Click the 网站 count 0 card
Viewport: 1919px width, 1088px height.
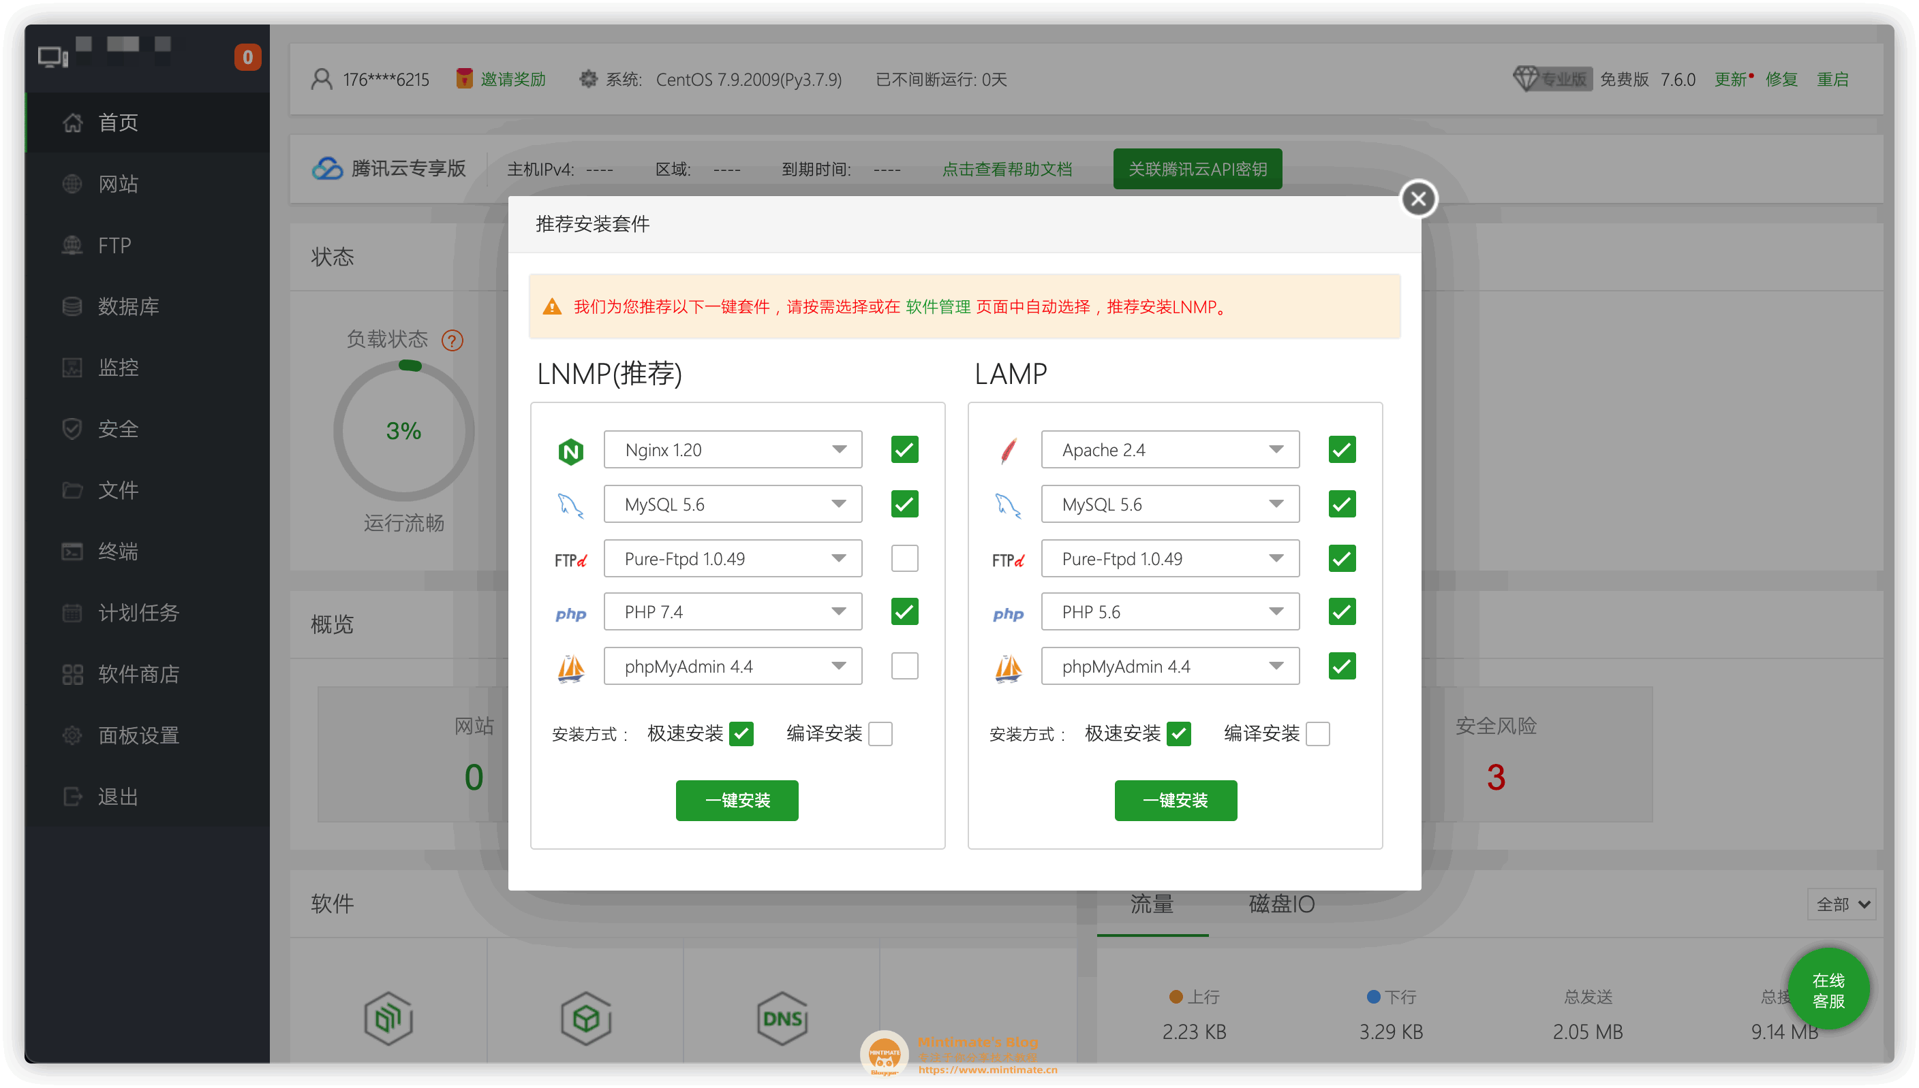[474, 778]
